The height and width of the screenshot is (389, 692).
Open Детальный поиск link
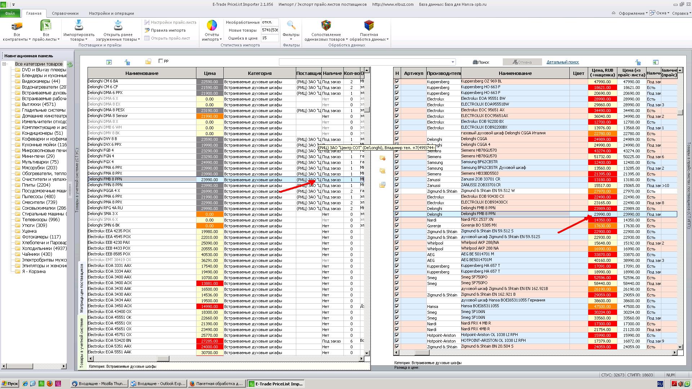pos(563,62)
